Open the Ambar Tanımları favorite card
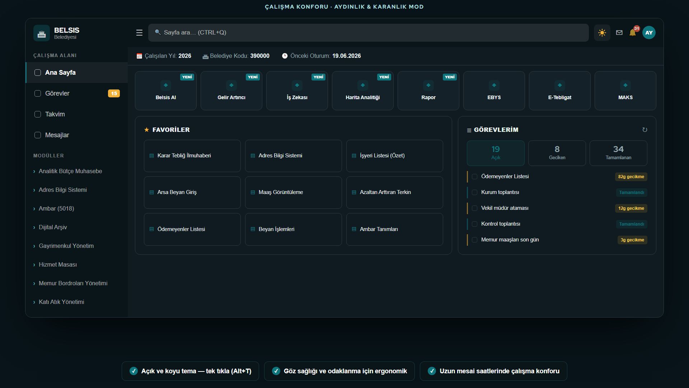The height and width of the screenshot is (388, 689). pos(395,229)
